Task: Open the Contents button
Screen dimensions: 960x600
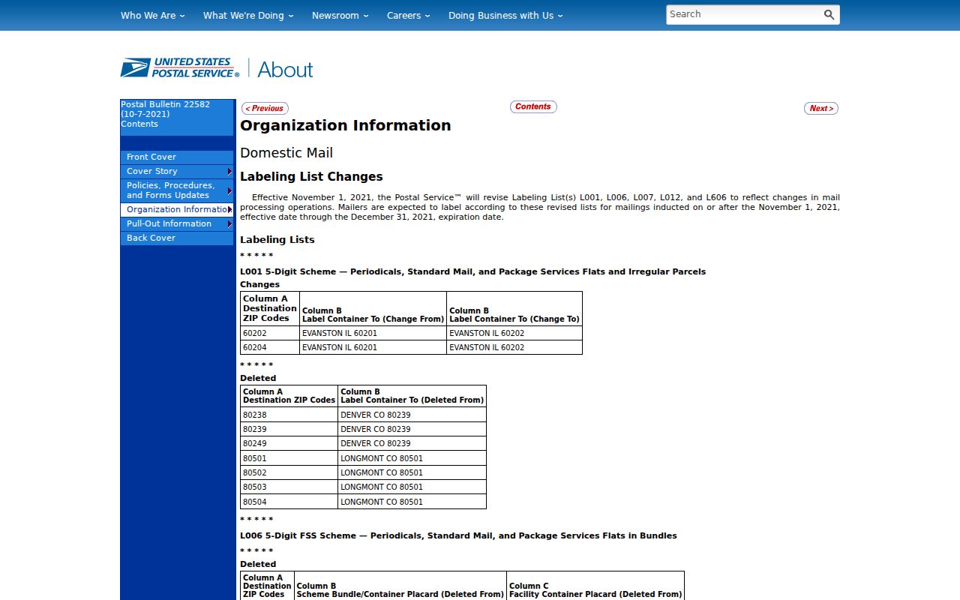Action: pyautogui.click(x=533, y=106)
